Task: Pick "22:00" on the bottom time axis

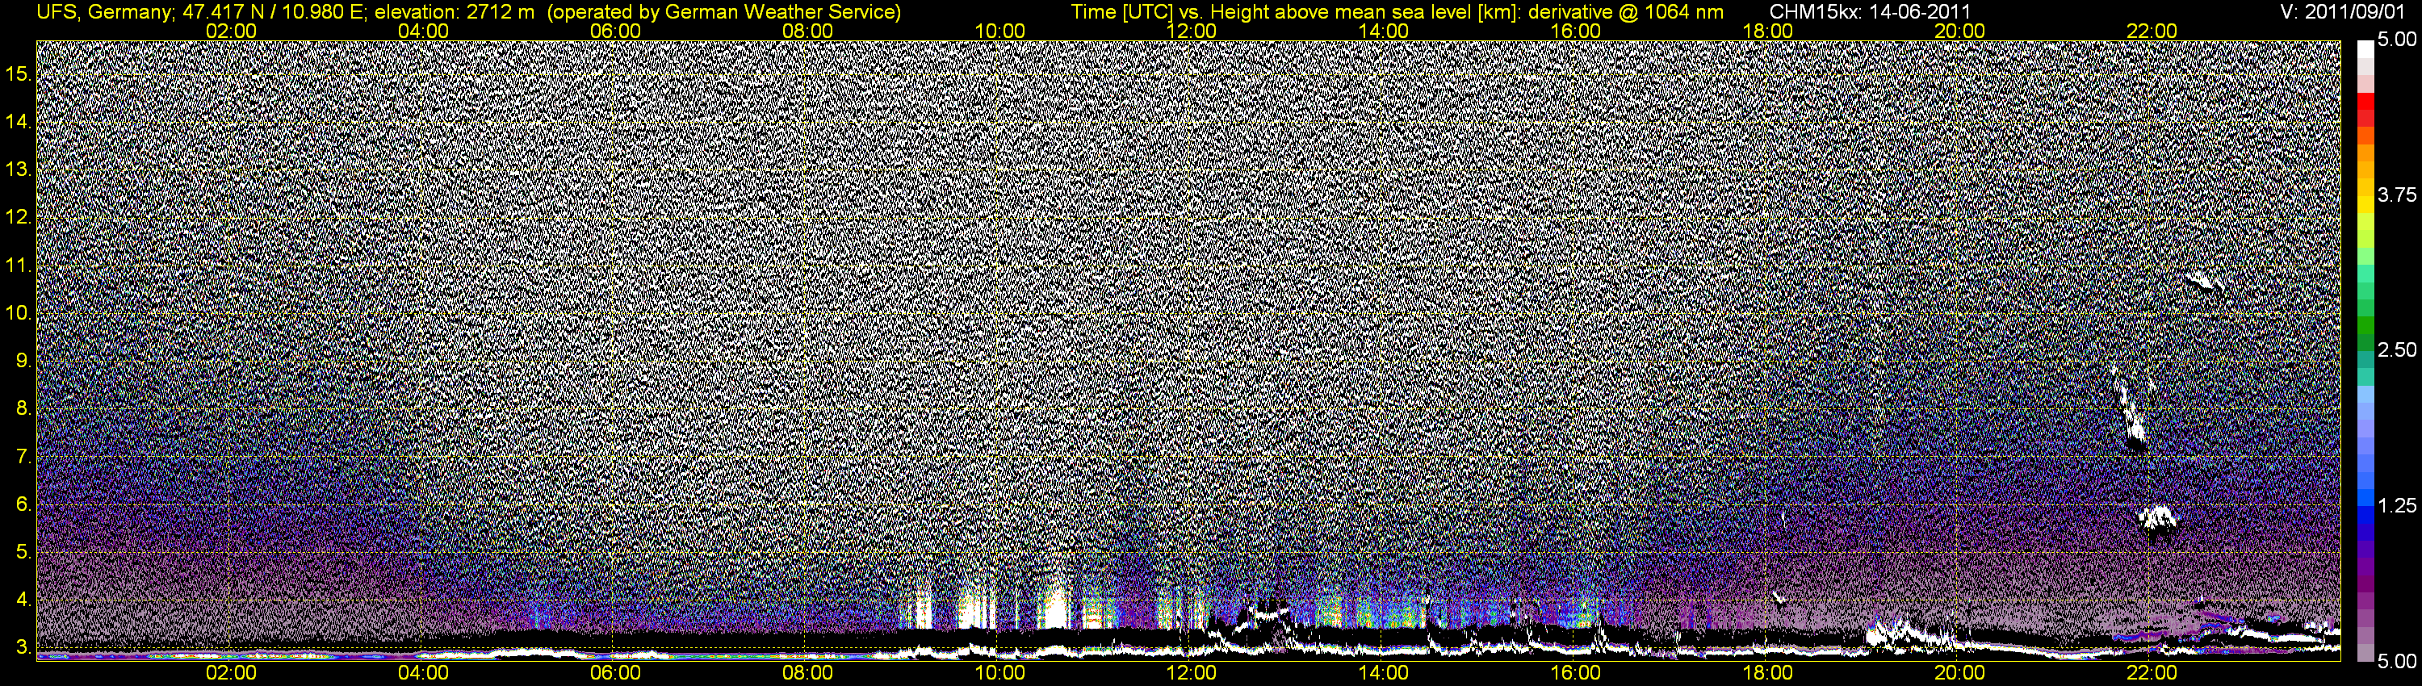Action: (x=2152, y=673)
